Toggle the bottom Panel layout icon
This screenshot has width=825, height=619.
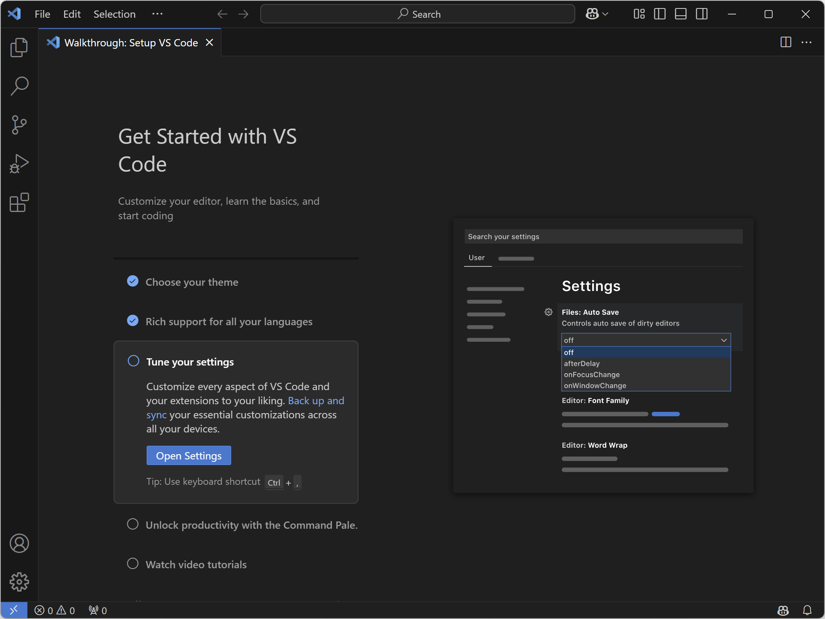680,14
